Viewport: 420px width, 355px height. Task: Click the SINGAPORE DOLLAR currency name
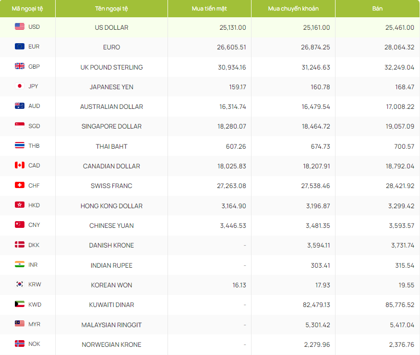(111, 127)
